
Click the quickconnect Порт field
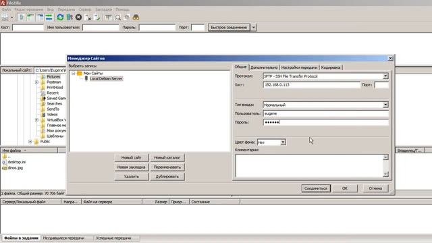198,28
